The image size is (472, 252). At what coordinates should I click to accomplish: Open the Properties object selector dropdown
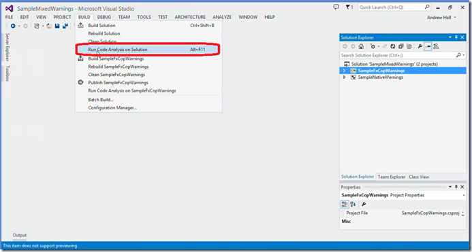464,195
